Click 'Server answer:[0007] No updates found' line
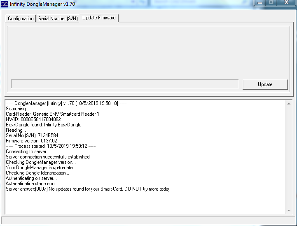This screenshot has height=226, width=297. click(89, 189)
